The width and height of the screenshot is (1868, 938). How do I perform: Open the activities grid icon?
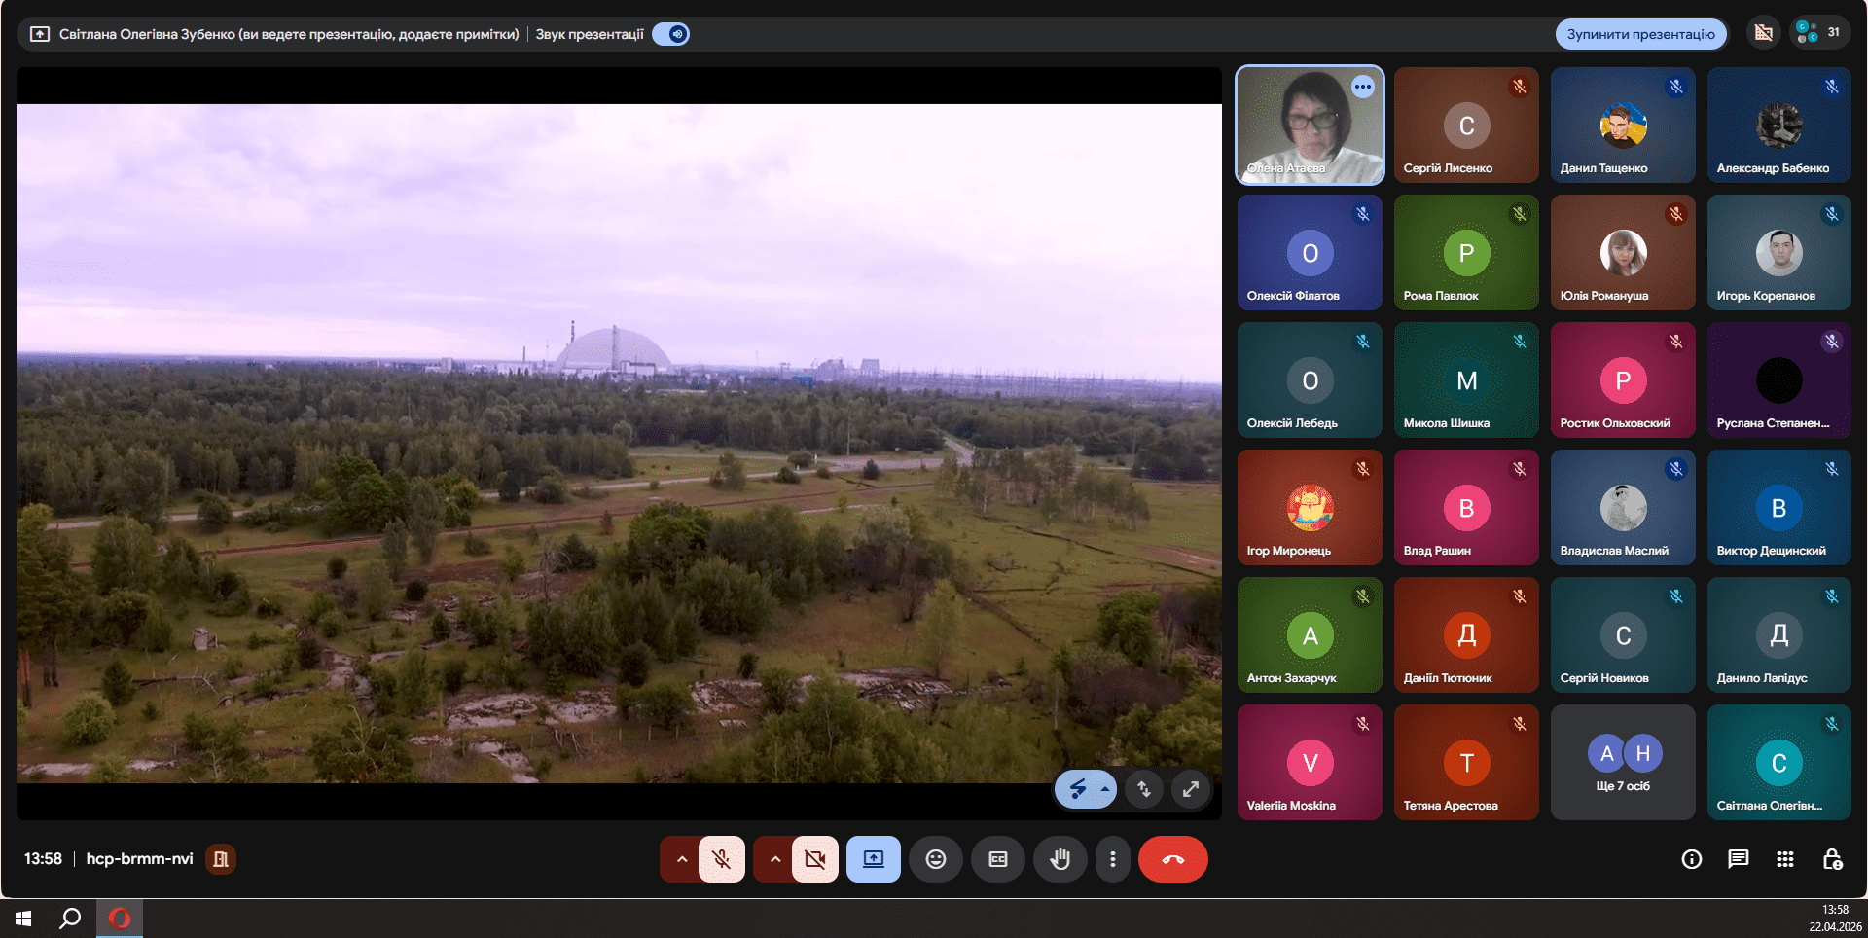tap(1784, 859)
